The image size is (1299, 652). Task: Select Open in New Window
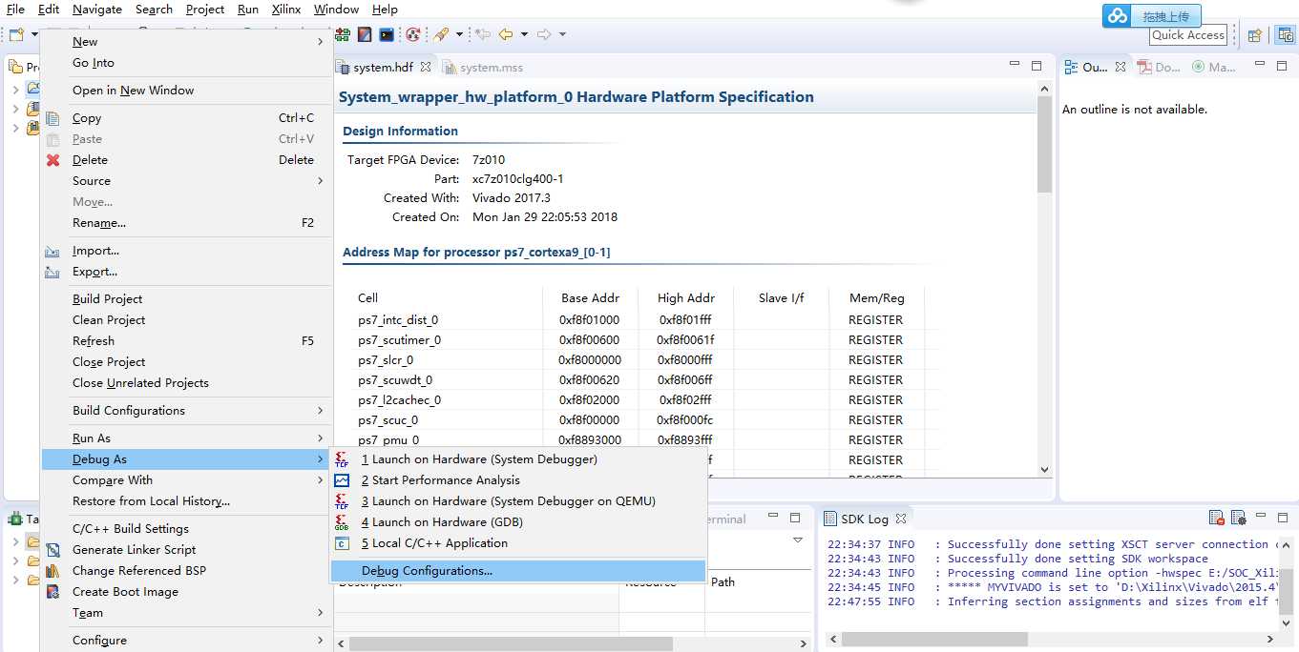pyautogui.click(x=186, y=91)
